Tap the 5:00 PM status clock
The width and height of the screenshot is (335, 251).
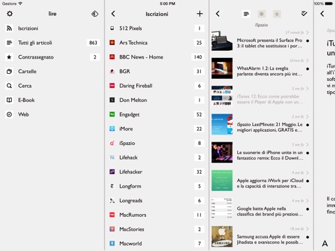click(x=167, y=3)
